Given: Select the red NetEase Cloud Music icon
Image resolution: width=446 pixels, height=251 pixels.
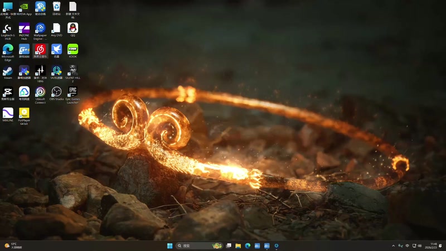Looking at the screenshot, I should (x=40, y=51).
